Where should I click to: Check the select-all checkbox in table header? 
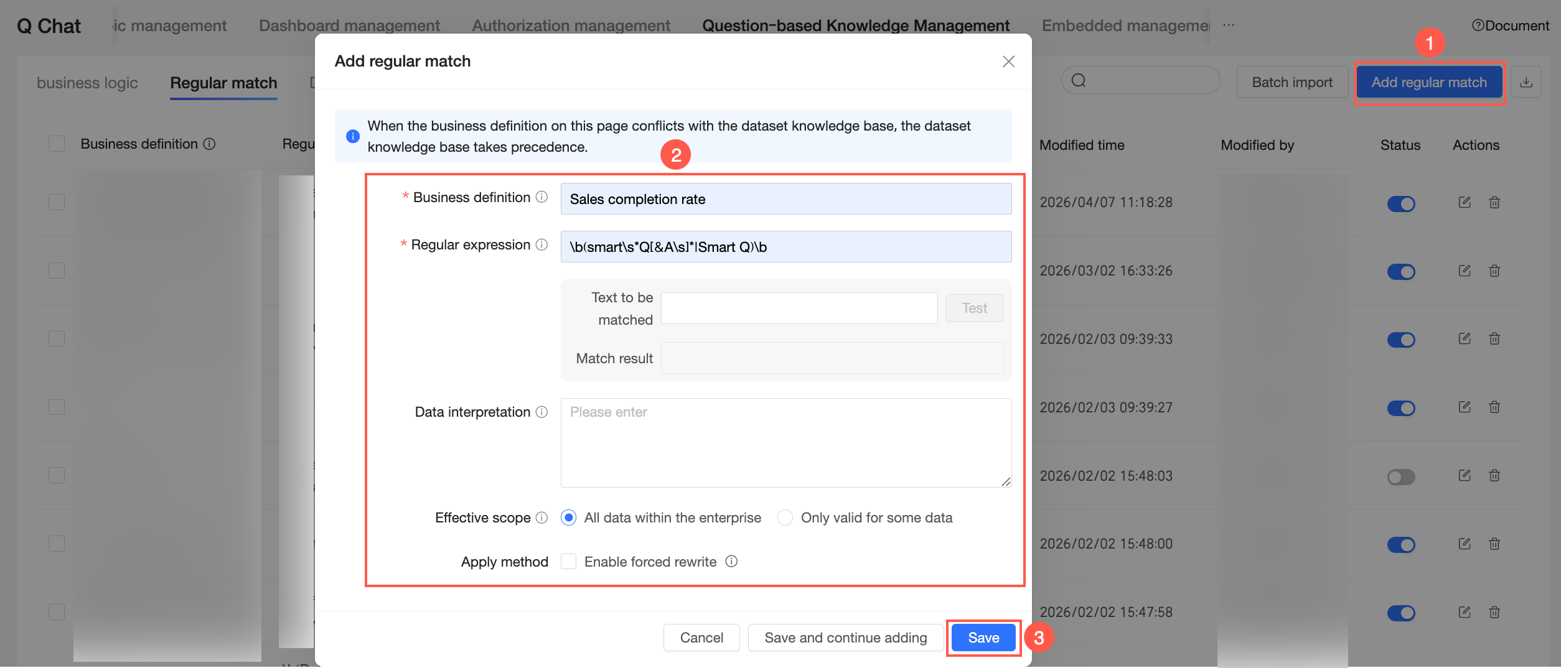tap(57, 144)
